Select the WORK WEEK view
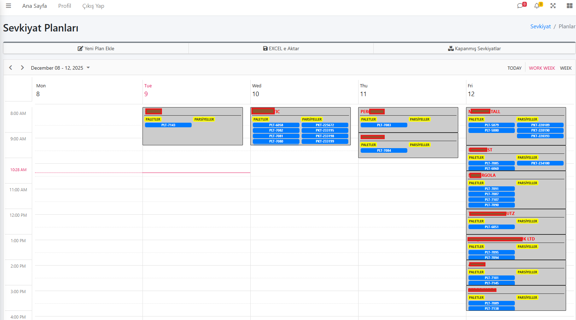Viewport: 576px width, 320px height. (542, 68)
